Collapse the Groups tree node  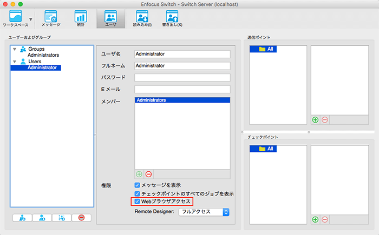(x=15, y=49)
